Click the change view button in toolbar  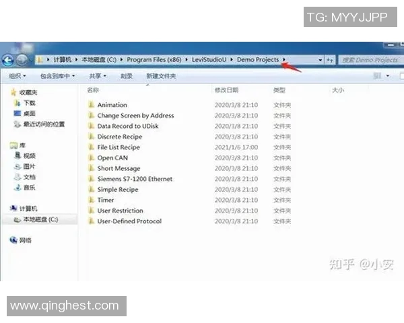coord(378,76)
